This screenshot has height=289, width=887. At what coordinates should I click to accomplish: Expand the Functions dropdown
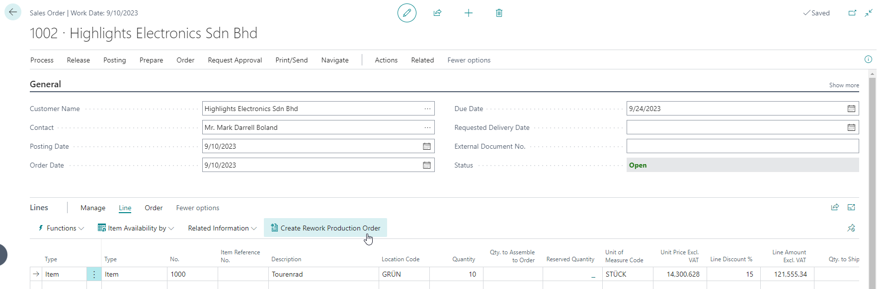coord(62,228)
